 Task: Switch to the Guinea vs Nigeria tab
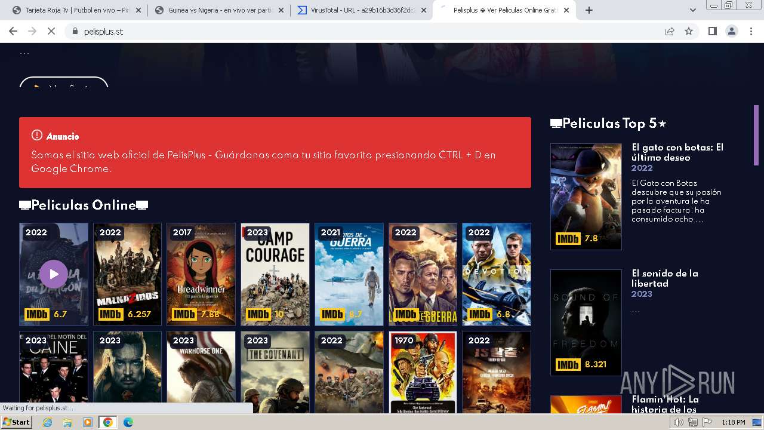(220, 10)
